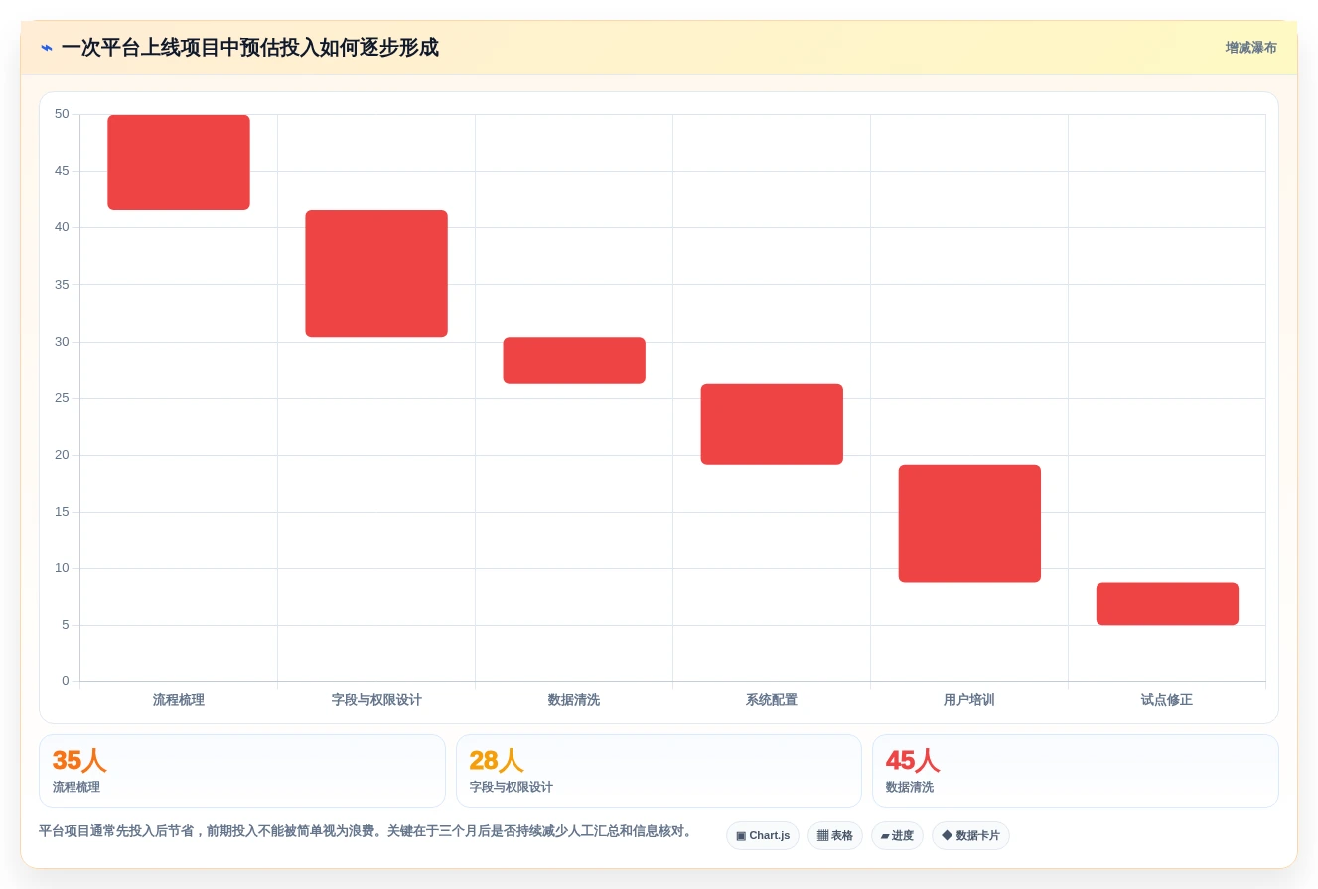Select the 数据卡片 tag chip
Viewport: 1318px width, 889px height.
[970, 836]
